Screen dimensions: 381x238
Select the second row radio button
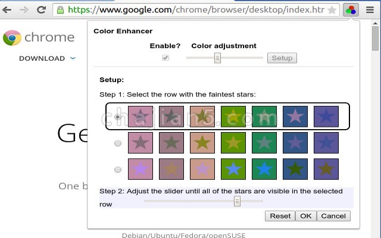point(118,143)
